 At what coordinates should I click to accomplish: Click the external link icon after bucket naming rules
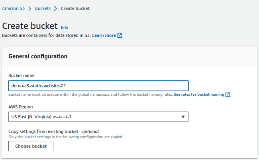coord(228,94)
